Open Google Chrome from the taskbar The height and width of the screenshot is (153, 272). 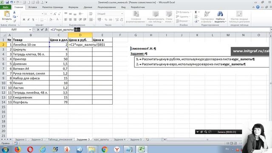pyautogui.click(x=105, y=149)
